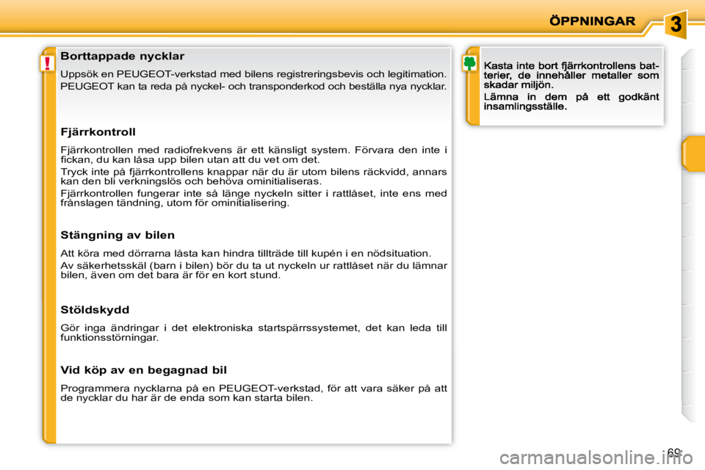The height and width of the screenshot is (470, 705).
Task: Click paragraph starting Av säkerhetsskäl (barn i bilen)
Action: coord(253,270)
